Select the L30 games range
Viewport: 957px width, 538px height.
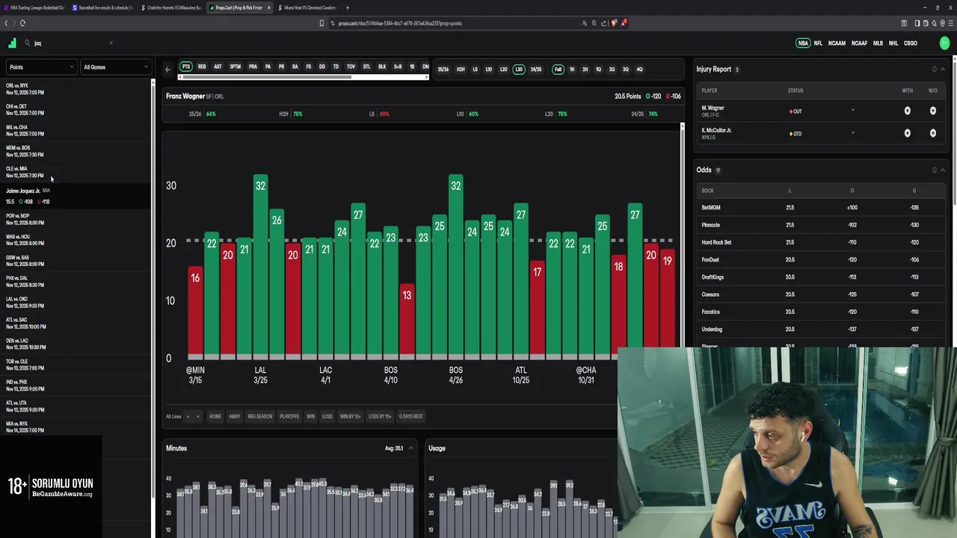click(519, 69)
